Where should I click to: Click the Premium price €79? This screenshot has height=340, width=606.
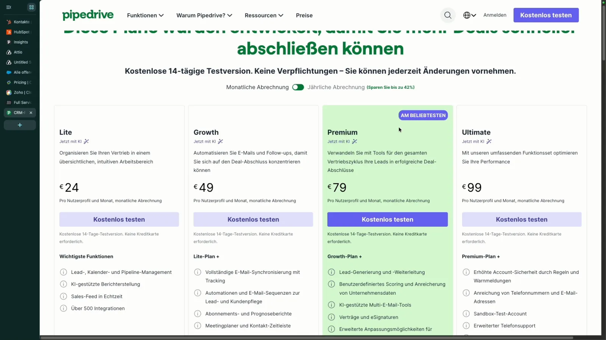pos(337,187)
